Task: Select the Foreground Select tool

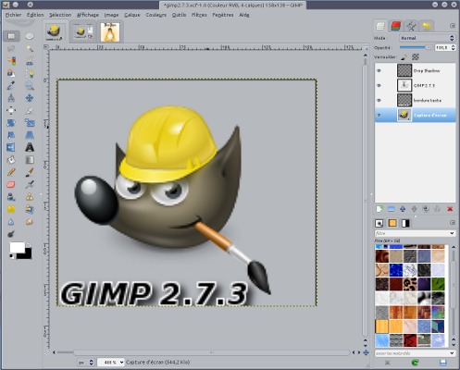Action: (11, 73)
